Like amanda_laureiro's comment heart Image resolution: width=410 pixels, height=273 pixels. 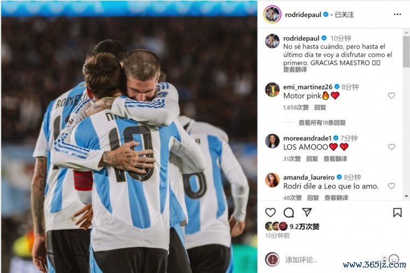[x=391, y=186]
